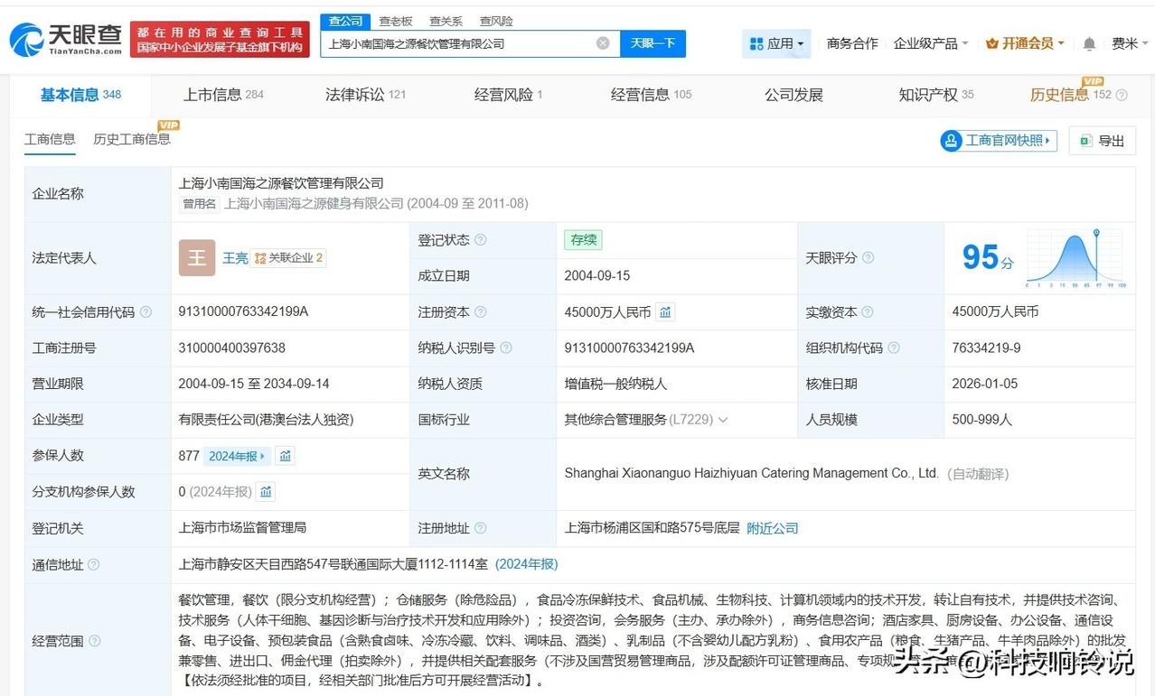Expand the 开通会员 dropdown
This screenshot has width=1155, height=696.
(1025, 43)
